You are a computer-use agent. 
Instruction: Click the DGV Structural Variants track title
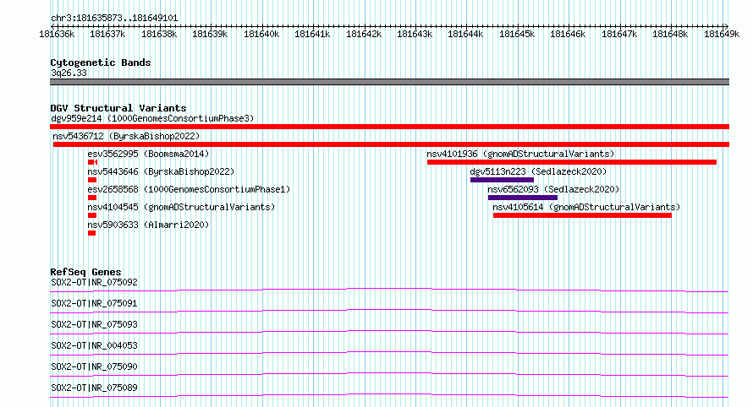(x=118, y=108)
